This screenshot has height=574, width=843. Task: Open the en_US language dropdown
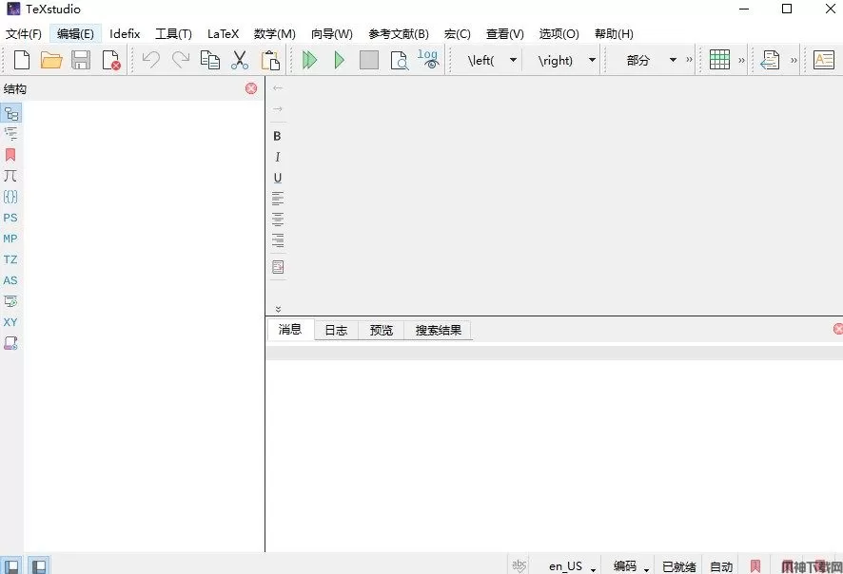[572, 566]
